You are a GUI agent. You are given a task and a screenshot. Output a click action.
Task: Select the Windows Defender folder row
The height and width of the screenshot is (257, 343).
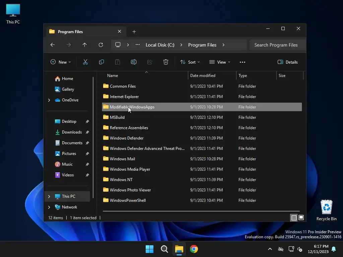[202, 138]
